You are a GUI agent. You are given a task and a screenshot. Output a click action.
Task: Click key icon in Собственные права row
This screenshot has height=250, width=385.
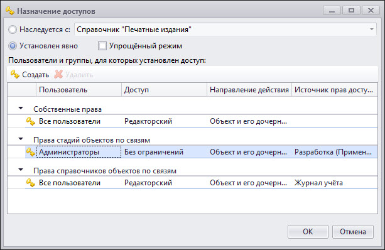click(x=31, y=121)
